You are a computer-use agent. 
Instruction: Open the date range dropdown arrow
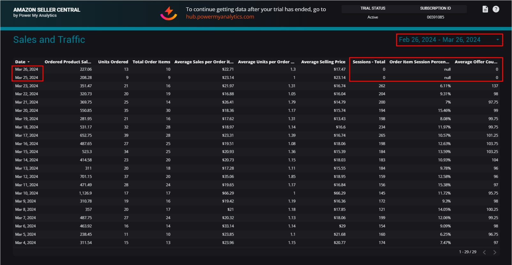click(x=497, y=40)
